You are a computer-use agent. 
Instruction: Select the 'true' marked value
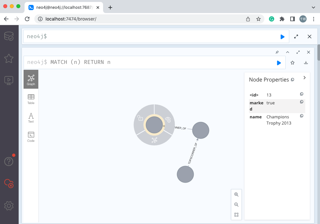270,103
